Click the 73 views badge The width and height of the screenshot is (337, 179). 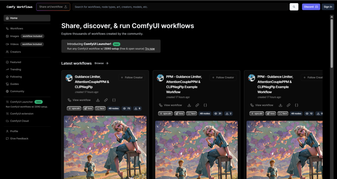127,108
